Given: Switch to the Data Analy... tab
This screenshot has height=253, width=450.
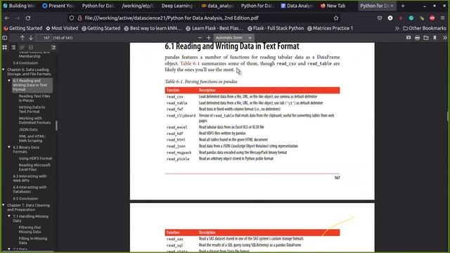Looking at the screenshot, I should (297, 6).
